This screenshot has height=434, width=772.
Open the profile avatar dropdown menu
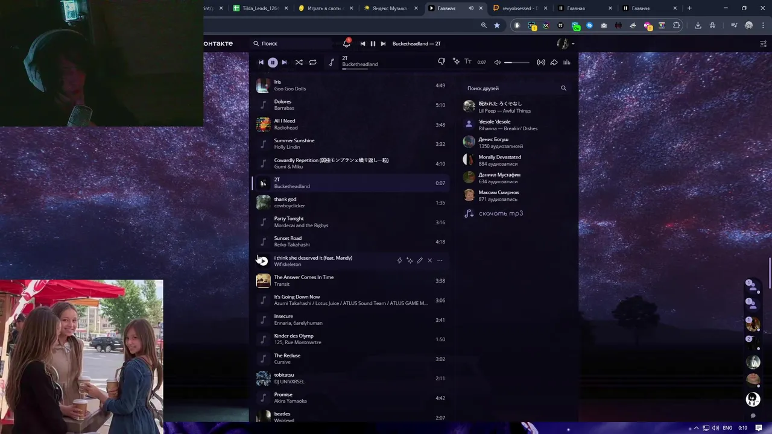pyautogui.click(x=566, y=43)
